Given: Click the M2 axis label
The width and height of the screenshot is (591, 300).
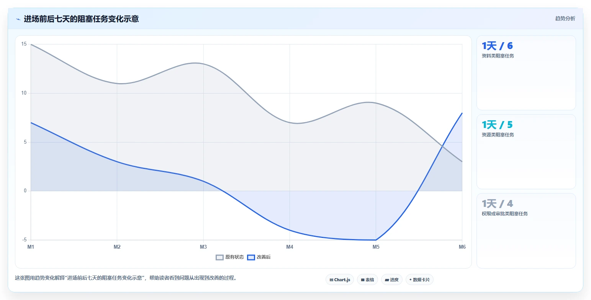Looking at the screenshot, I should pyautogui.click(x=117, y=247).
